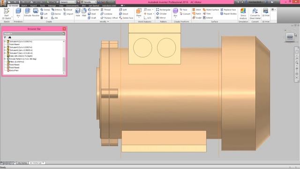This screenshot has height=169, width=300.
Task: Use the Split tool
Action: tap(123, 9)
